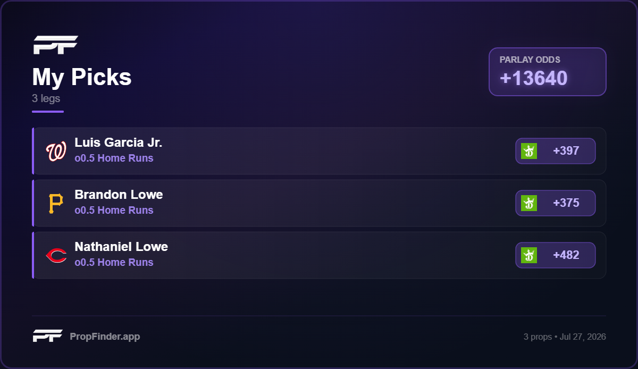
Task: Click the Parlay Odds +13640 box
Action: (548, 72)
